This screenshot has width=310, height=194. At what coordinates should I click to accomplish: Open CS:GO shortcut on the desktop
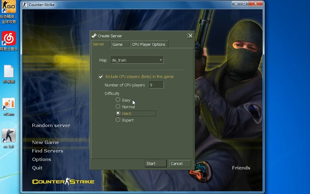pyautogui.click(x=8, y=6)
